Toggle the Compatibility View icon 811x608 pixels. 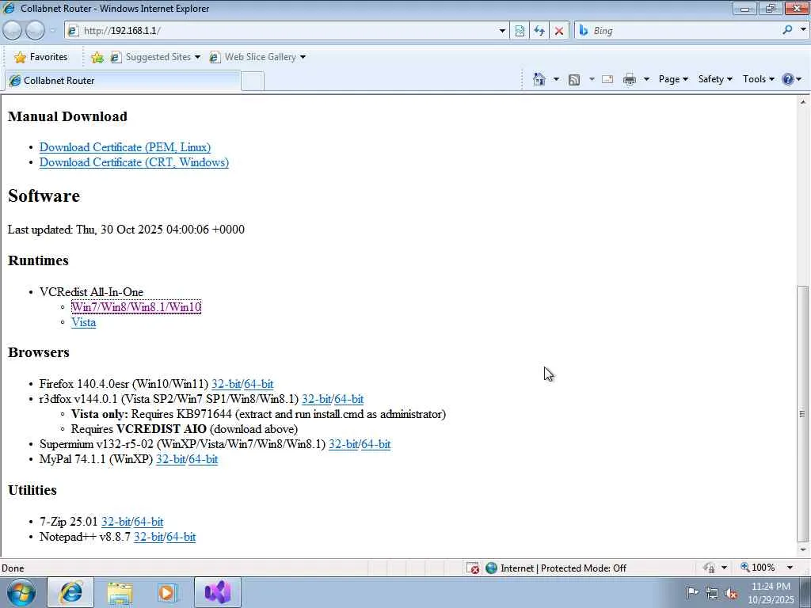point(520,31)
